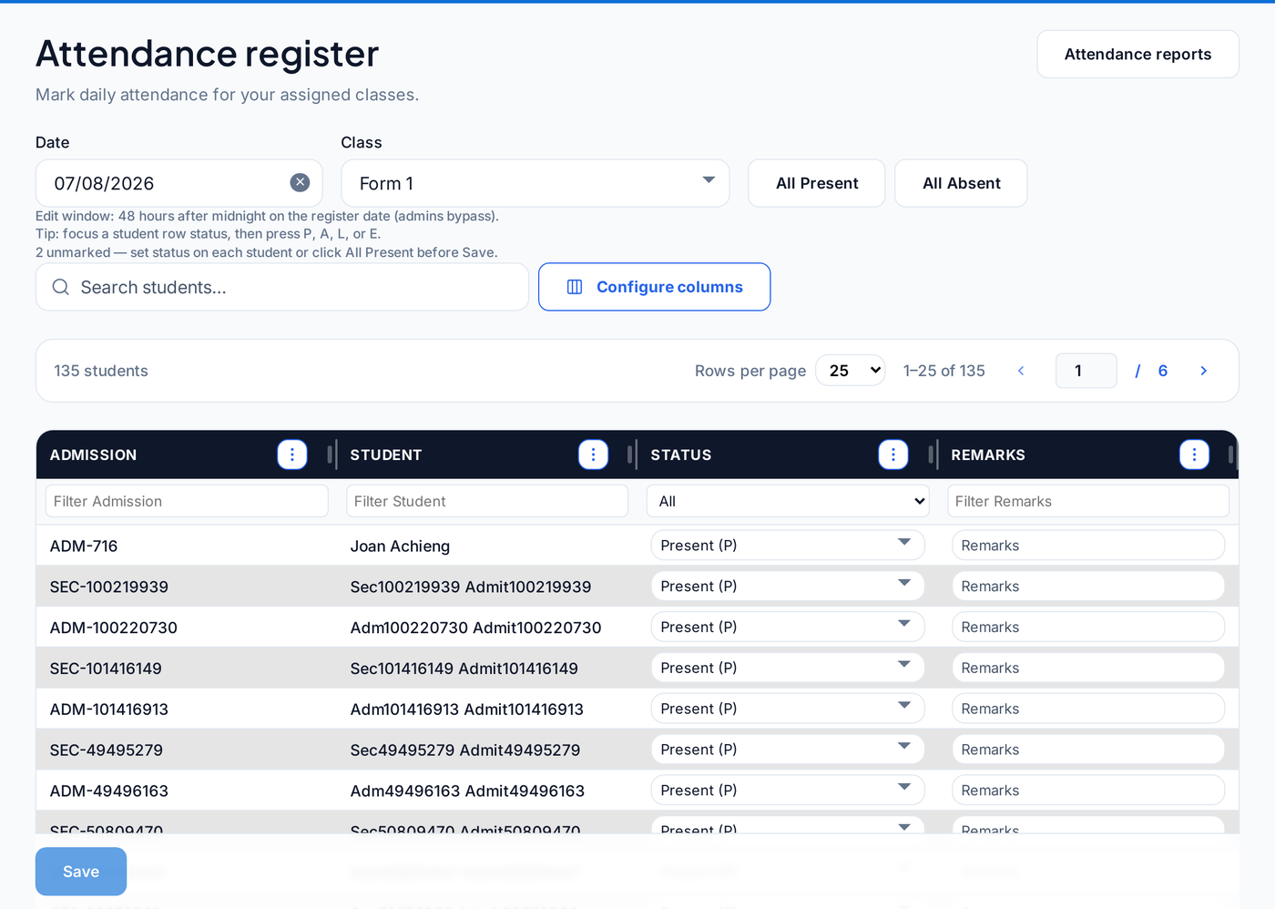
Task: Focus the Filter Admission field
Action: tap(187, 501)
